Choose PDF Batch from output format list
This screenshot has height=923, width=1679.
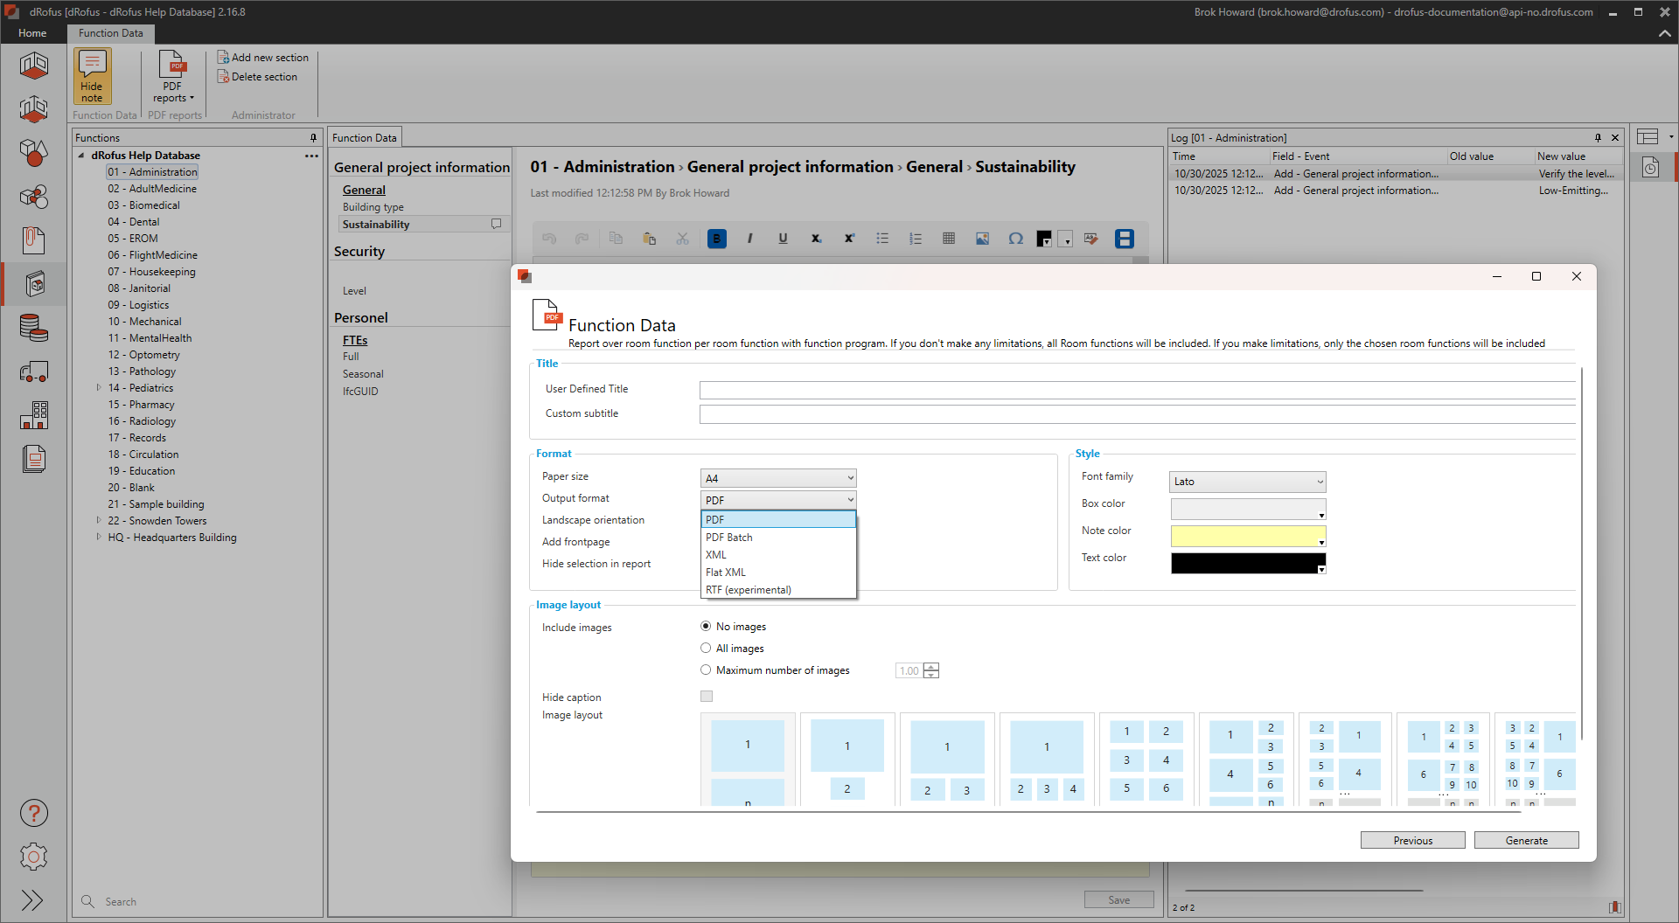[729, 538]
